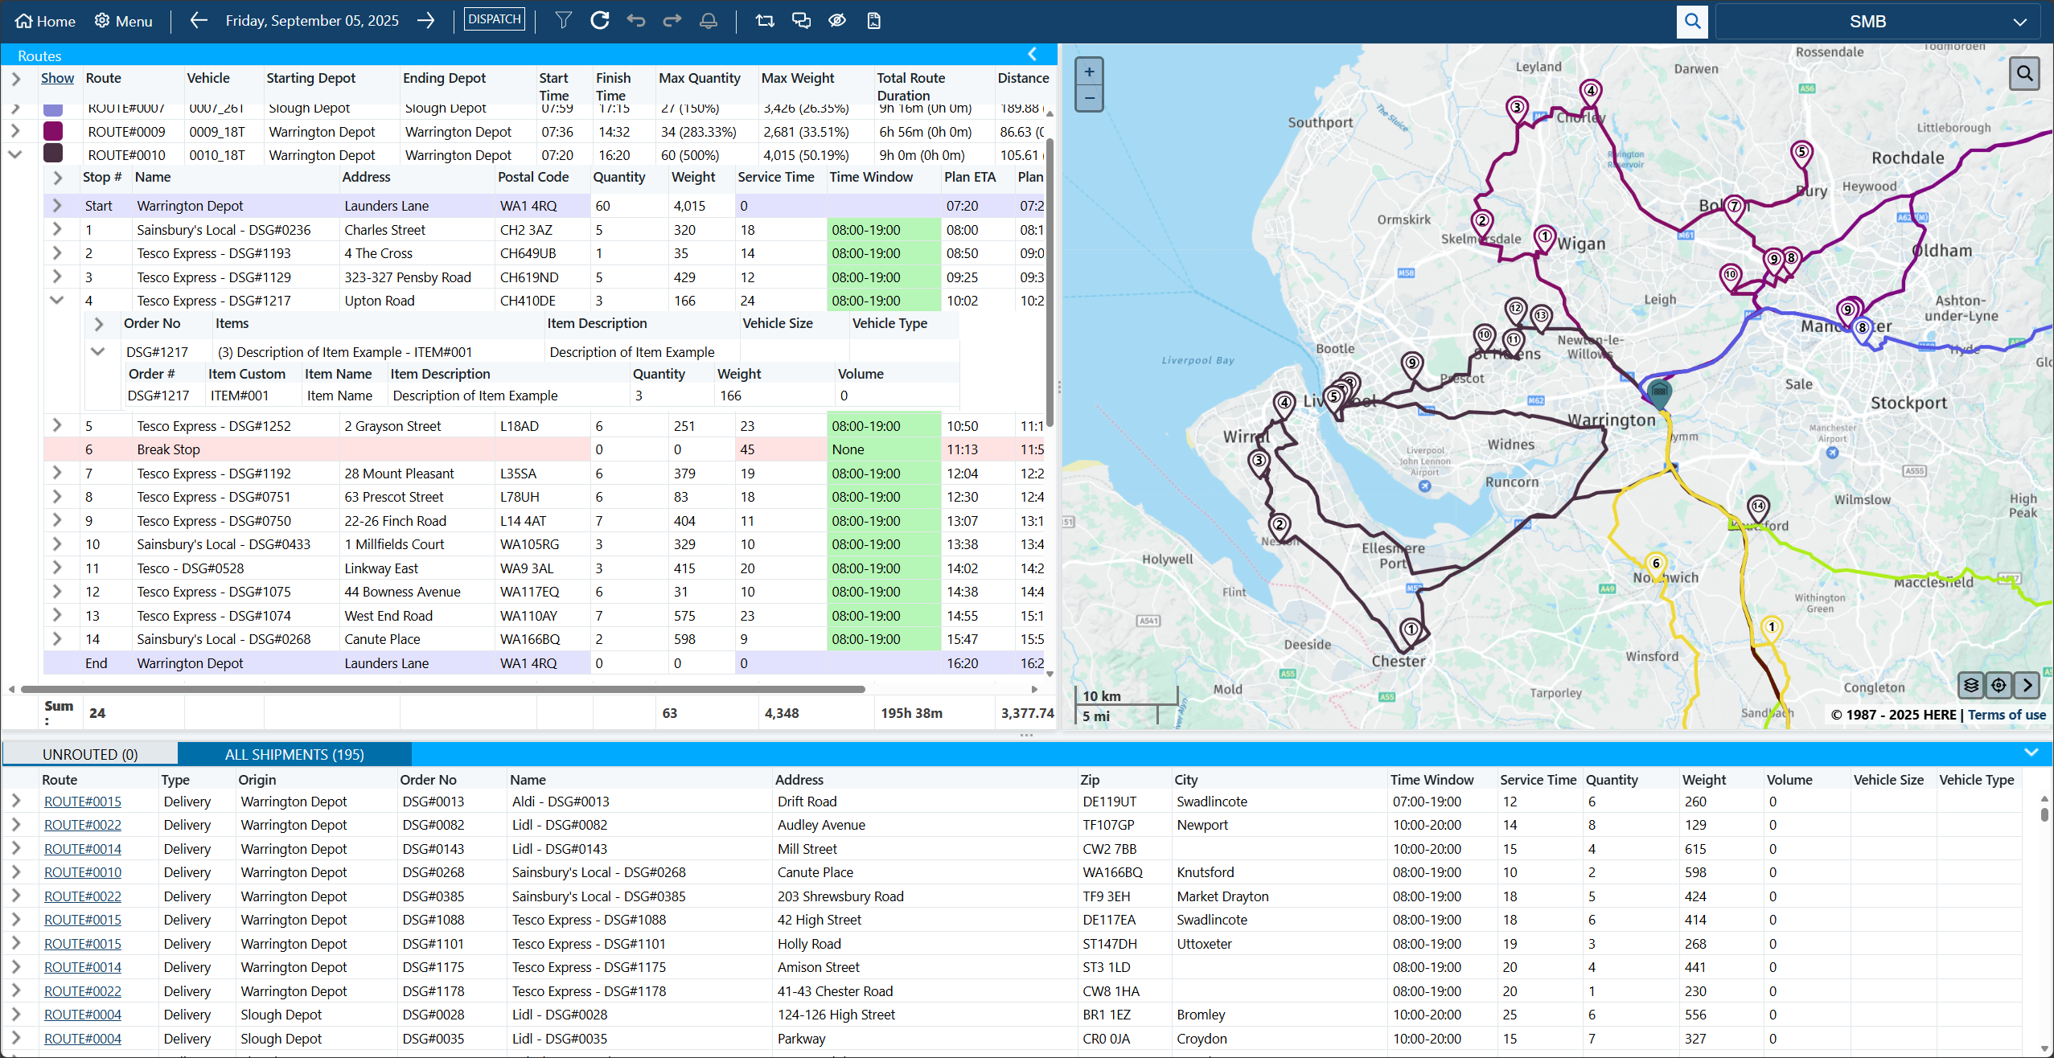Click the map search magnifier icon
Viewport: 2054px width, 1058px height.
[x=2024, y=74]
